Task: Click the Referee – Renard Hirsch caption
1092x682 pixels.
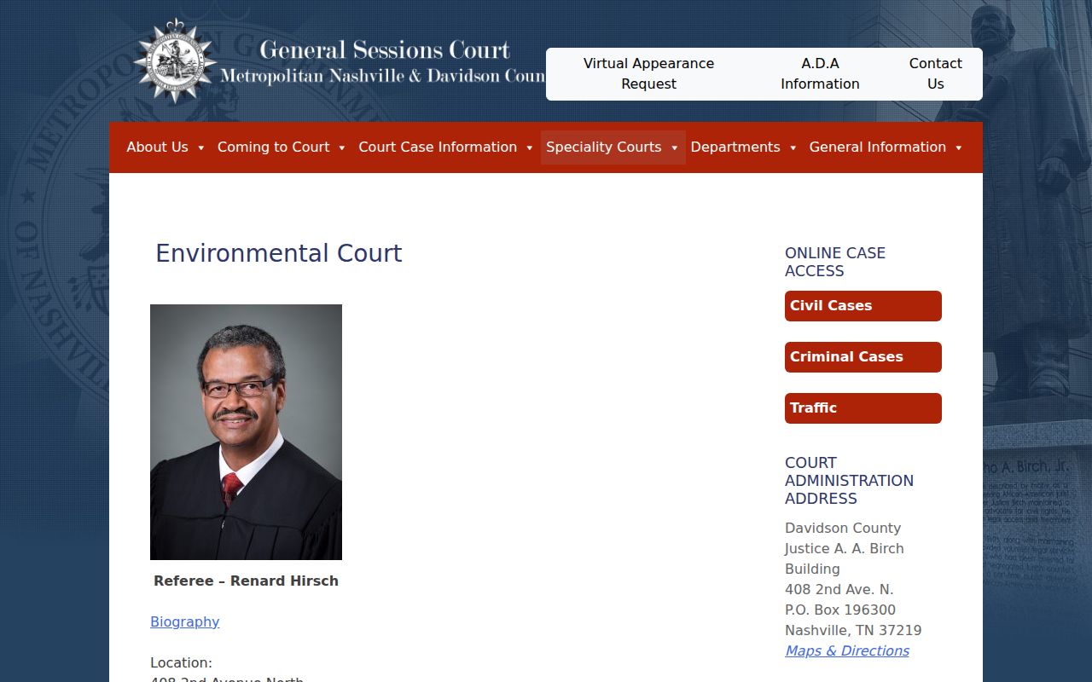Action: click(x=246, y=581)
